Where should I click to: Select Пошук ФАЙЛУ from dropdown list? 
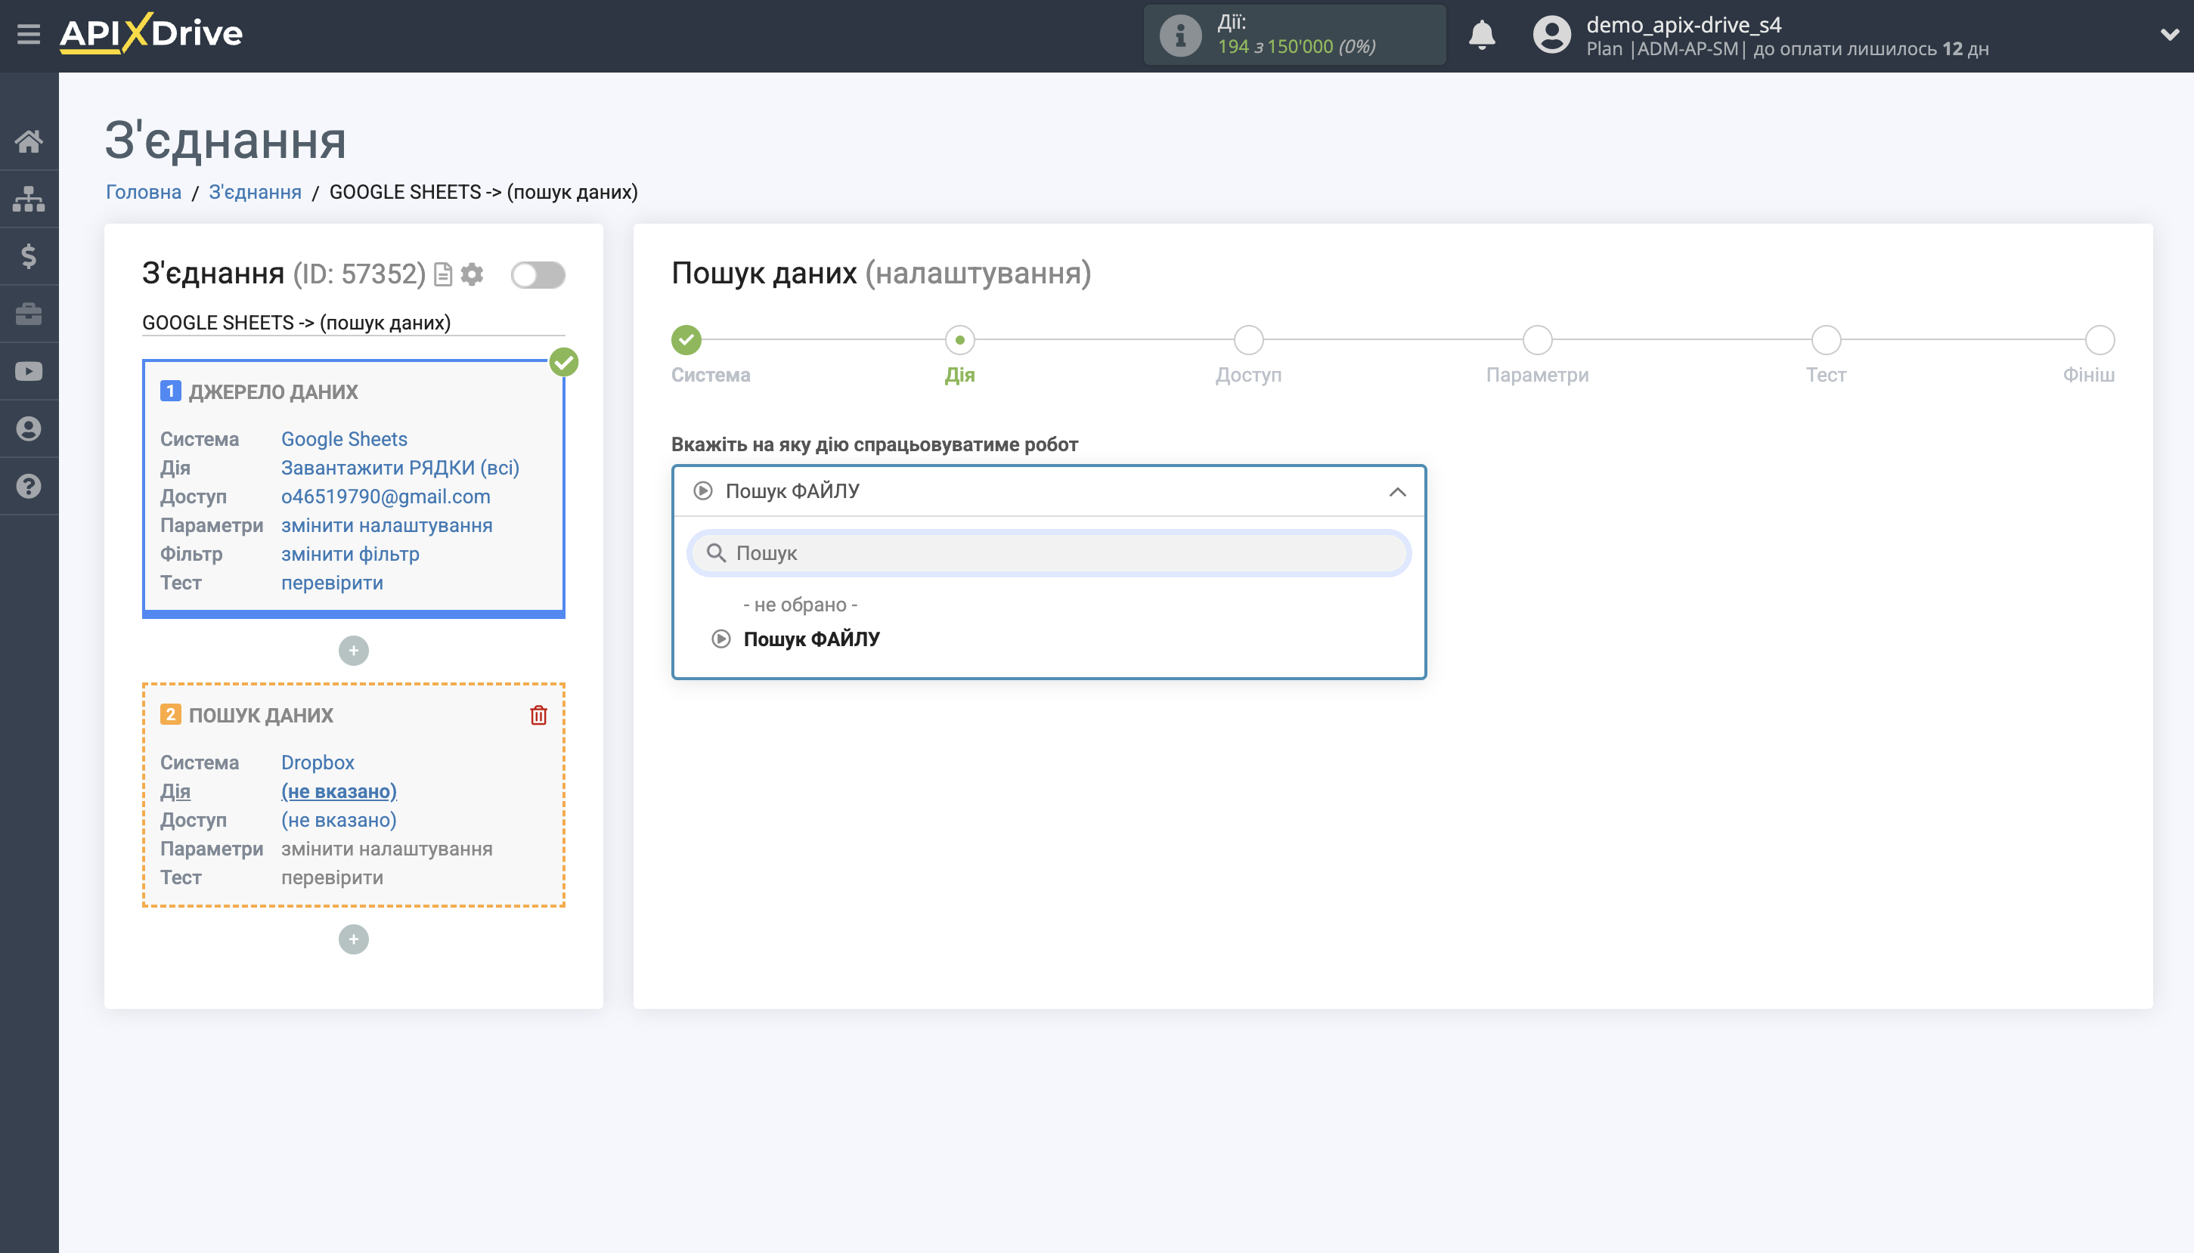coord(812,638)
